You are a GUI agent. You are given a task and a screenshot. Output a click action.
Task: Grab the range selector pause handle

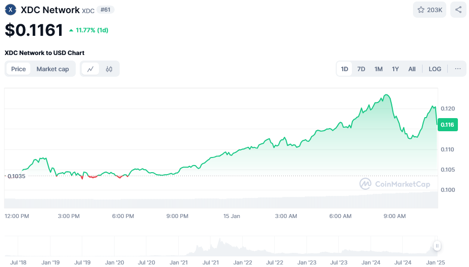[437, 246]
